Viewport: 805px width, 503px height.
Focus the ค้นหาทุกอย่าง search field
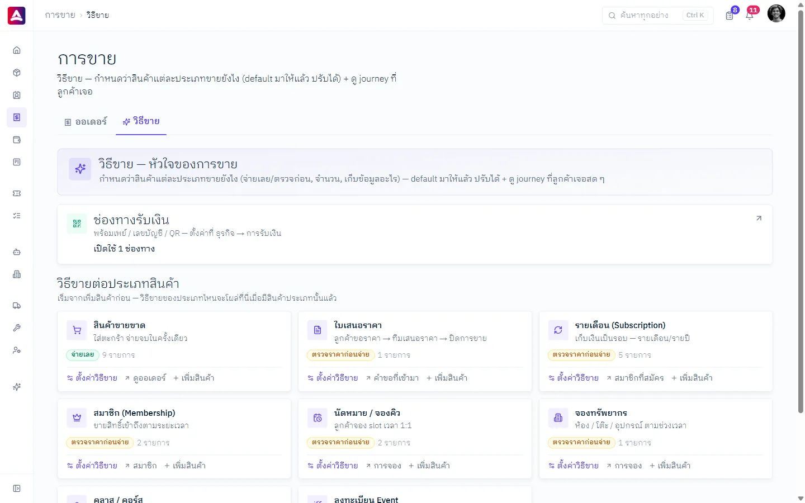point(658,15)
